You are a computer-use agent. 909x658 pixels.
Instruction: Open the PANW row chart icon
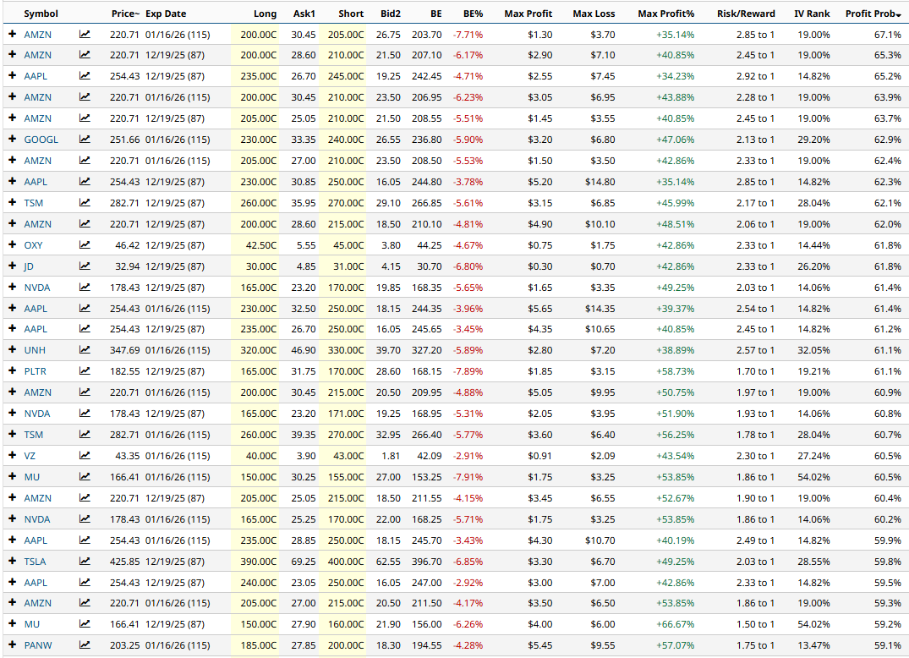[x=85, y=644]
